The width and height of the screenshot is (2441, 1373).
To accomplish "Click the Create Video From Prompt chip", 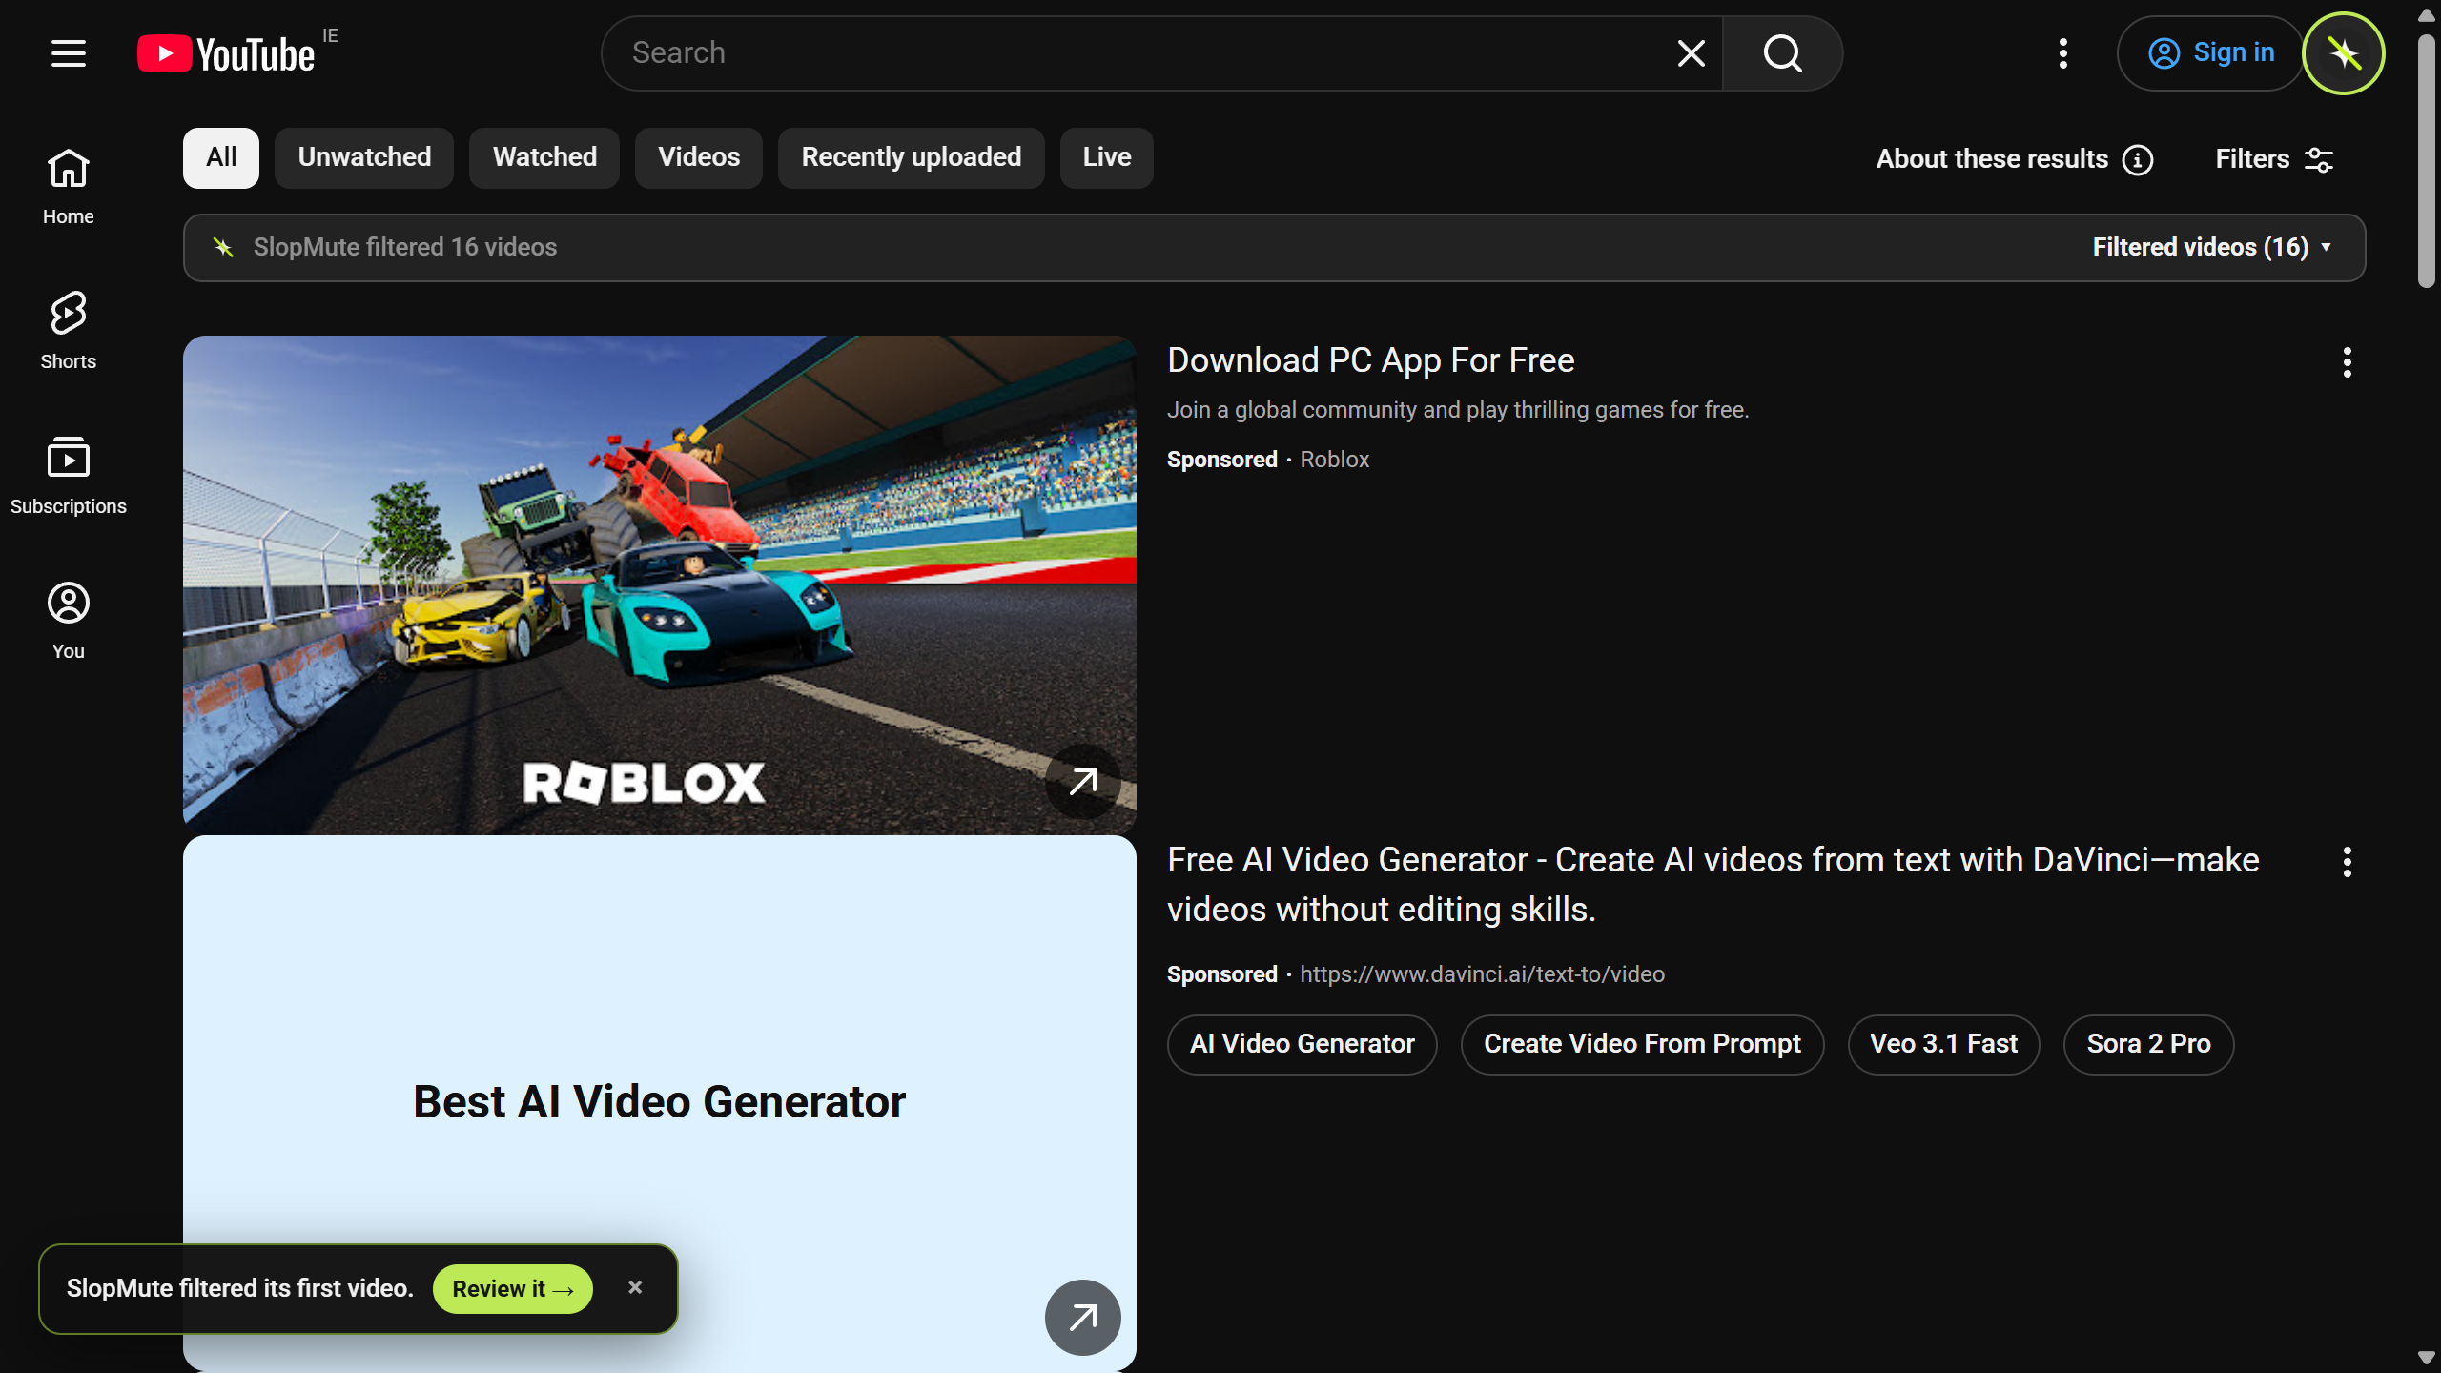I will (1642, 1044).
